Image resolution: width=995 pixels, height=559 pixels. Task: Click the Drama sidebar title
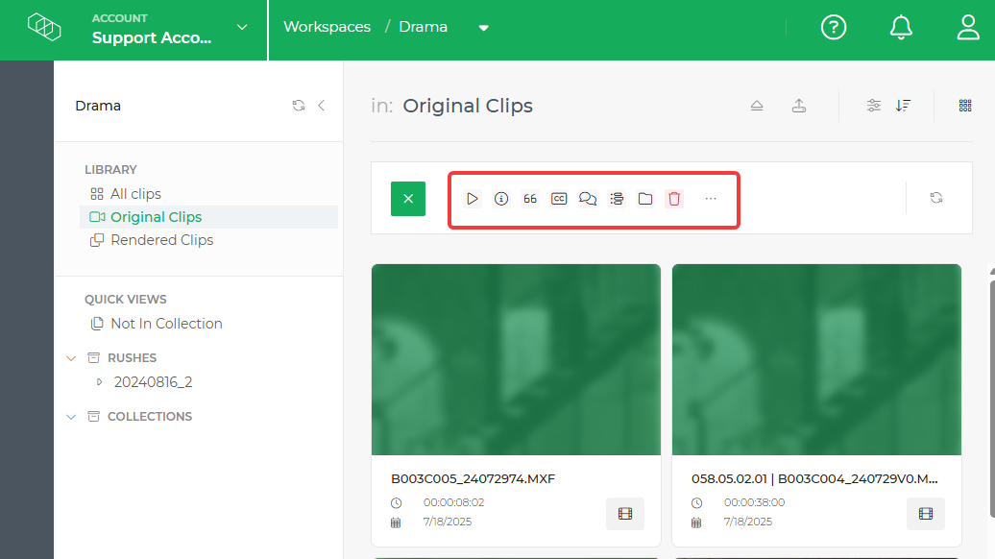[x=98, y=106]
